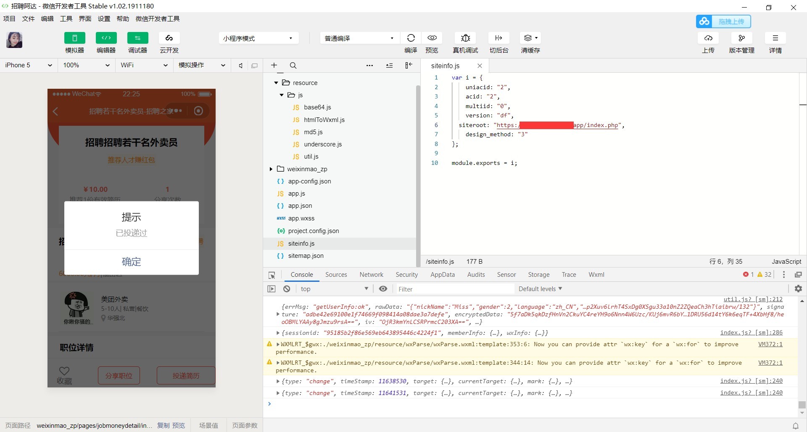Open the 工具 menu
807x432 pixels.
tap(66, 19)
